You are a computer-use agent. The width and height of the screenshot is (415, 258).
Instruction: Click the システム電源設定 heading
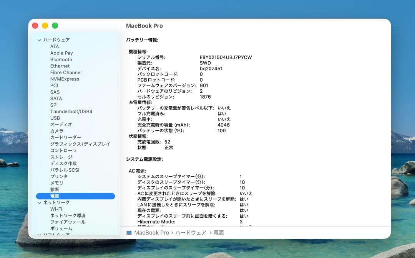tap(144, 159)
